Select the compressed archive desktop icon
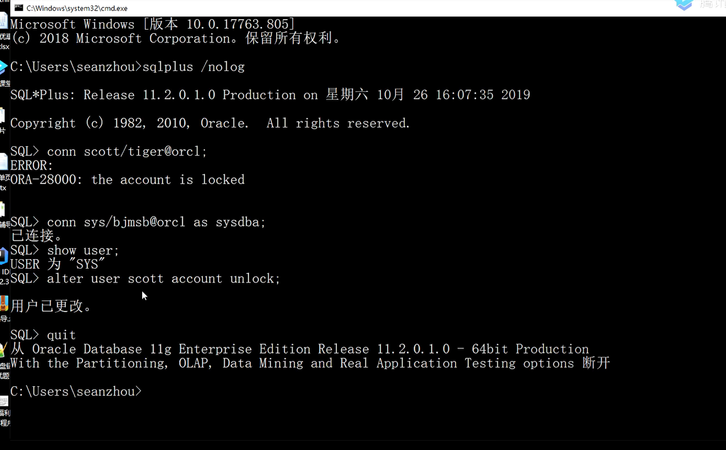The image size is (726, 450). pos(4,309)
